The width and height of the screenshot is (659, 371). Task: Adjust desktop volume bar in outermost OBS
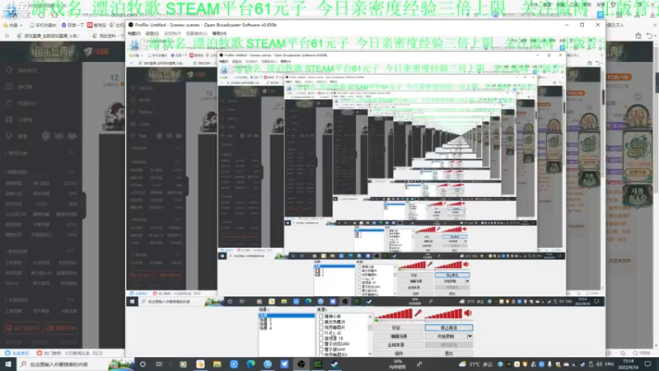443,314
